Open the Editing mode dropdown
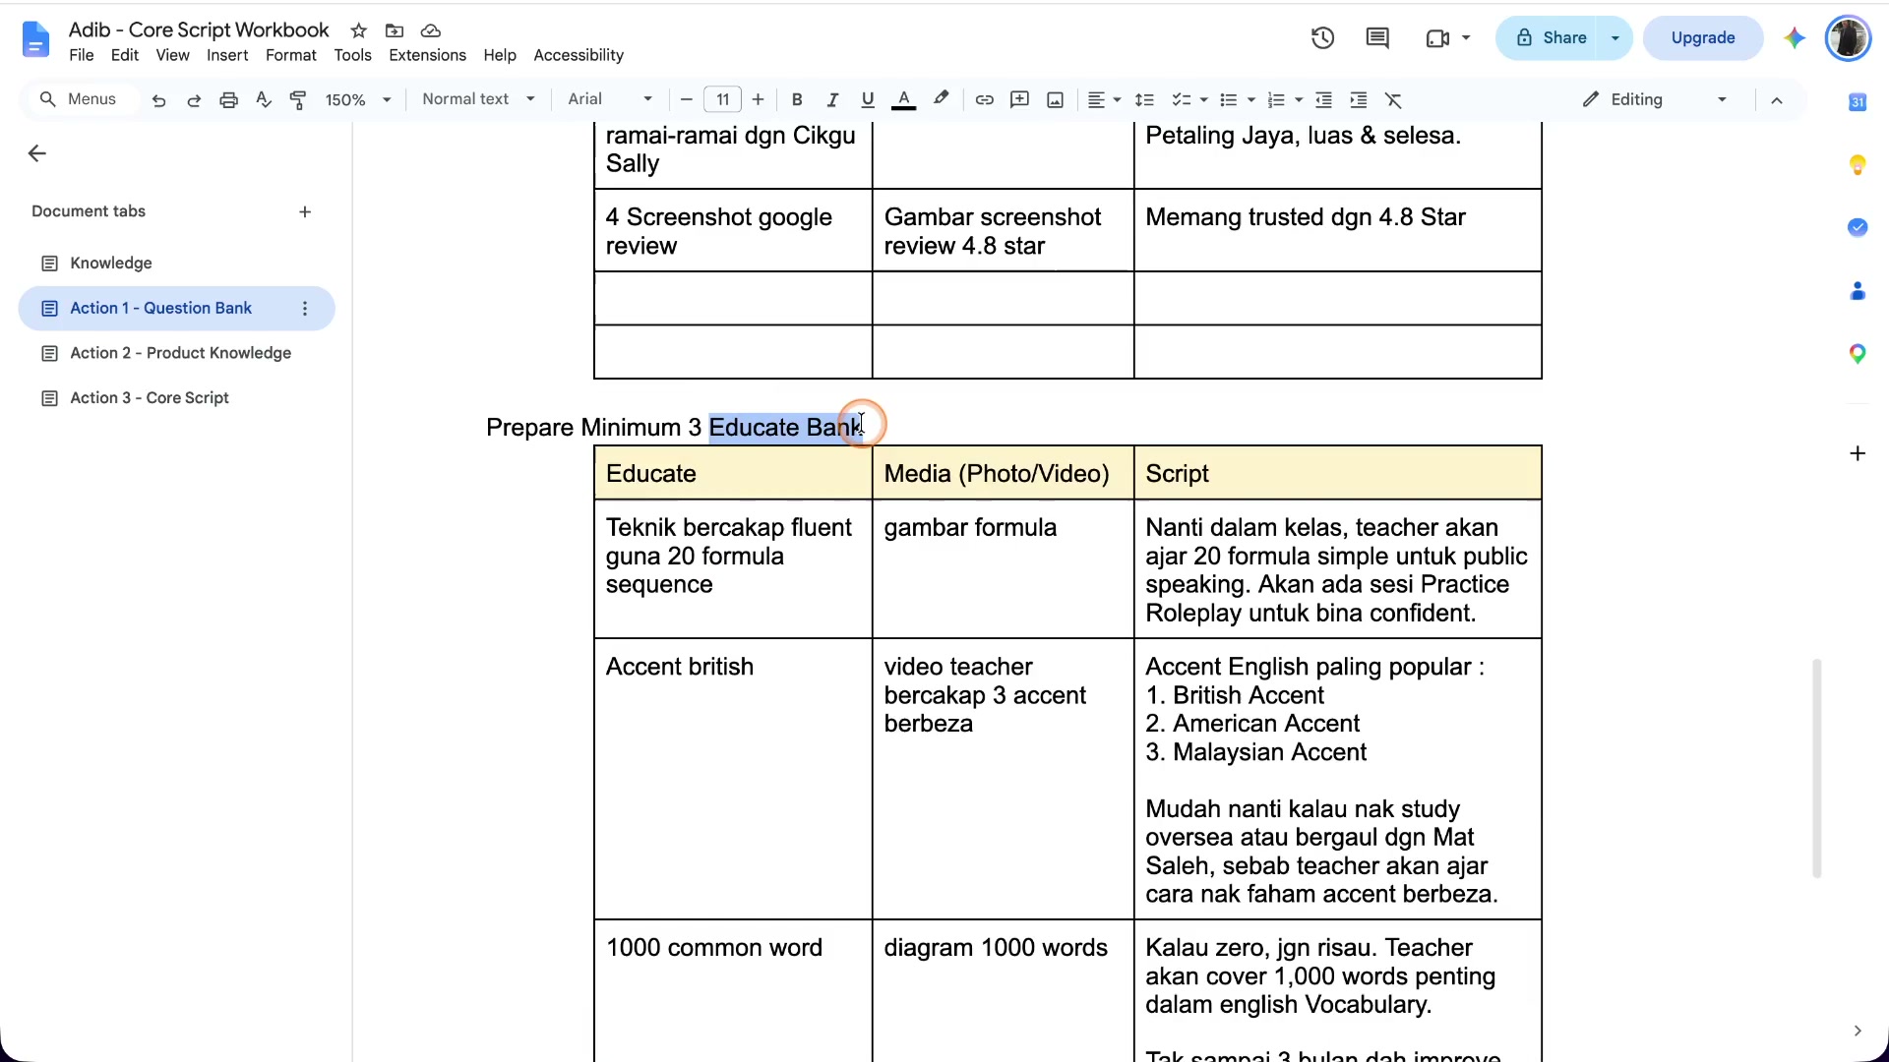Image resolution: width=1889 pixels, height=1062 pixels. (1655, 99)
